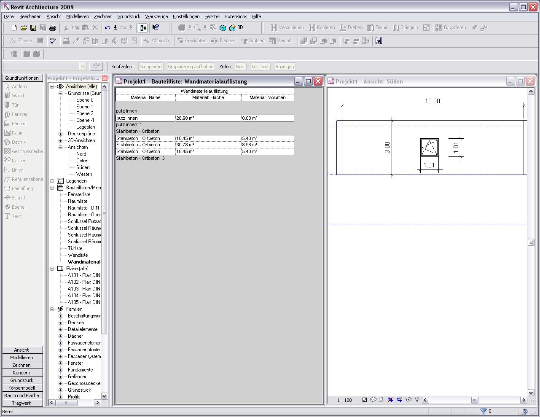Open the Modellieren menu

(78, 16)
